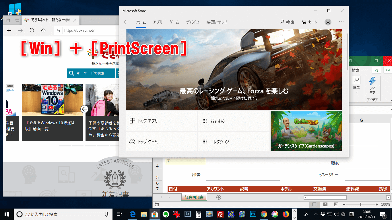Click the Excel zoom slider handle
Image resolution: width=392 pixels, height=220 pixels.
point(360,205)
